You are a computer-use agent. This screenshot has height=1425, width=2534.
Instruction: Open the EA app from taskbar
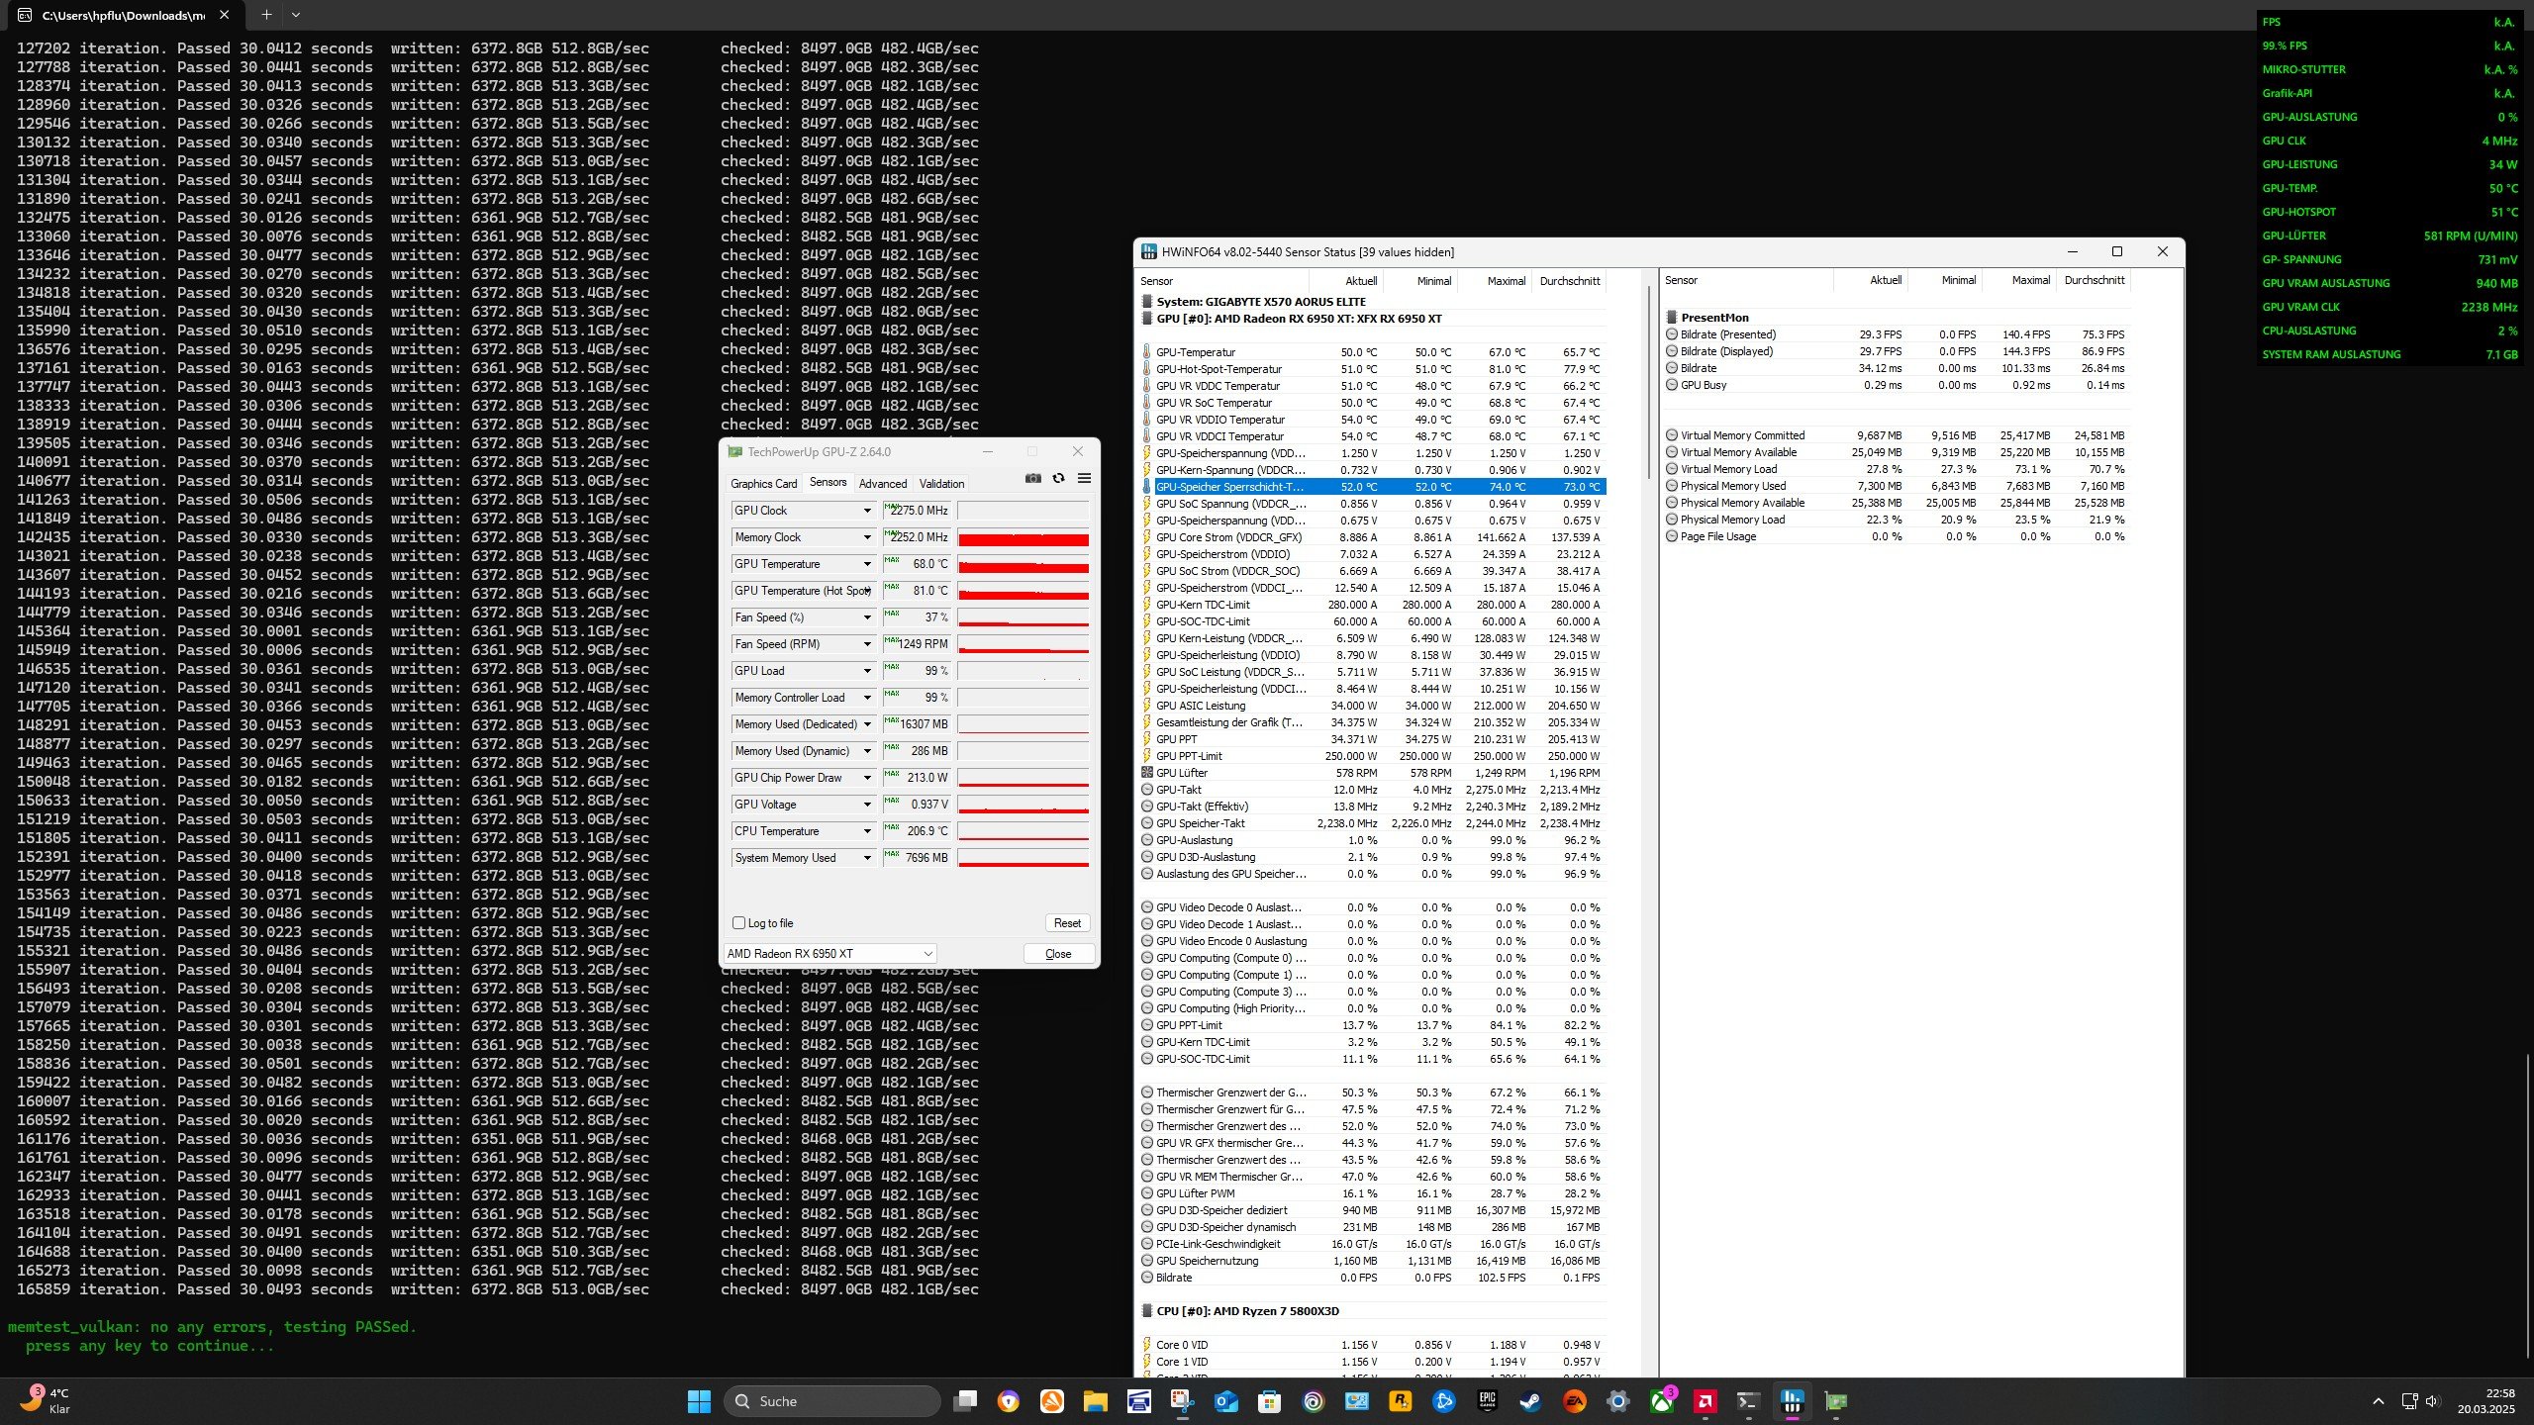pyautogui.click(x=1574, y=1401)
